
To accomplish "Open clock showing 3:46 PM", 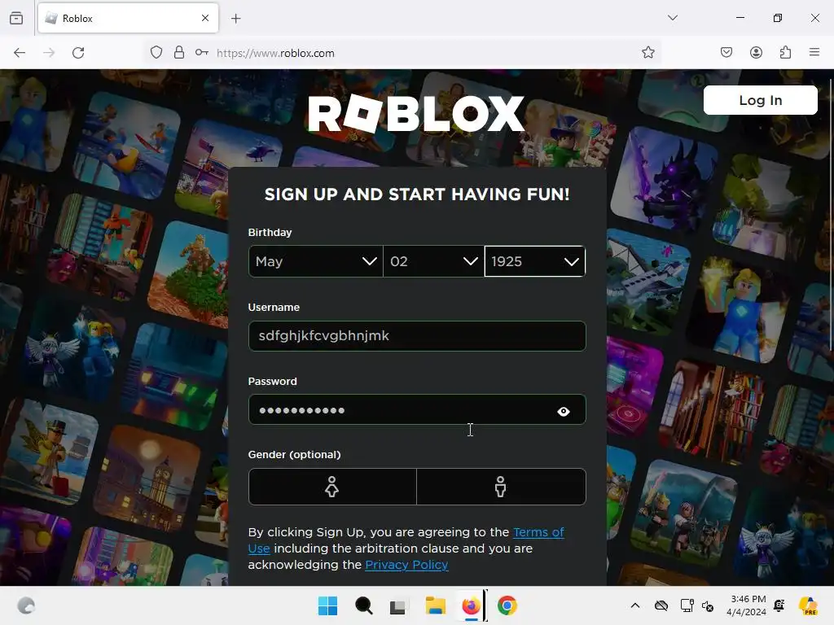I will 748,605.
